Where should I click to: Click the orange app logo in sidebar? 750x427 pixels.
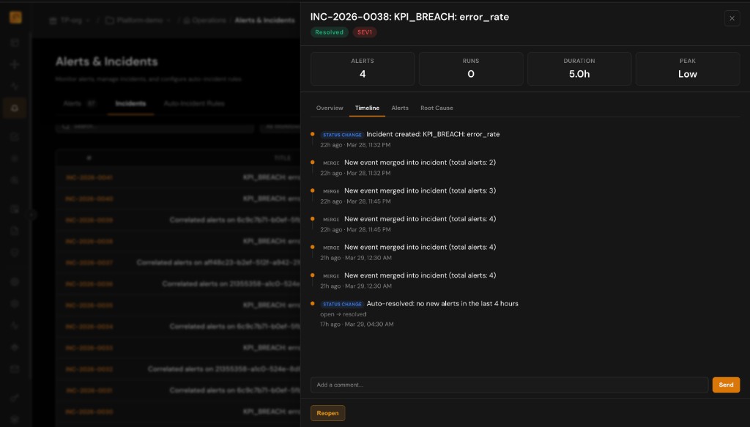pos(15,17)
